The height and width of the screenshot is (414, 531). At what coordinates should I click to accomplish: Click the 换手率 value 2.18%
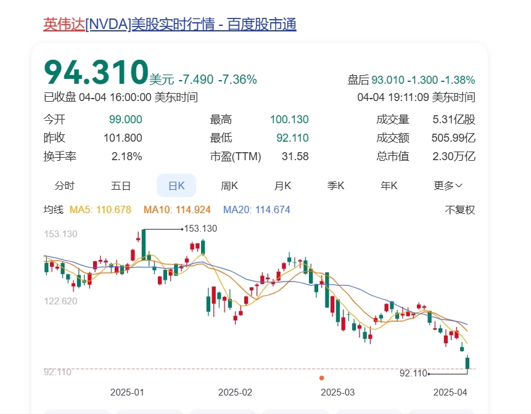[126, 156]
